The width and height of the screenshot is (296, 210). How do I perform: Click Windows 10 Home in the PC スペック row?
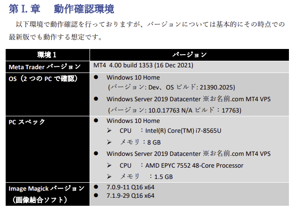coord(133,121)
